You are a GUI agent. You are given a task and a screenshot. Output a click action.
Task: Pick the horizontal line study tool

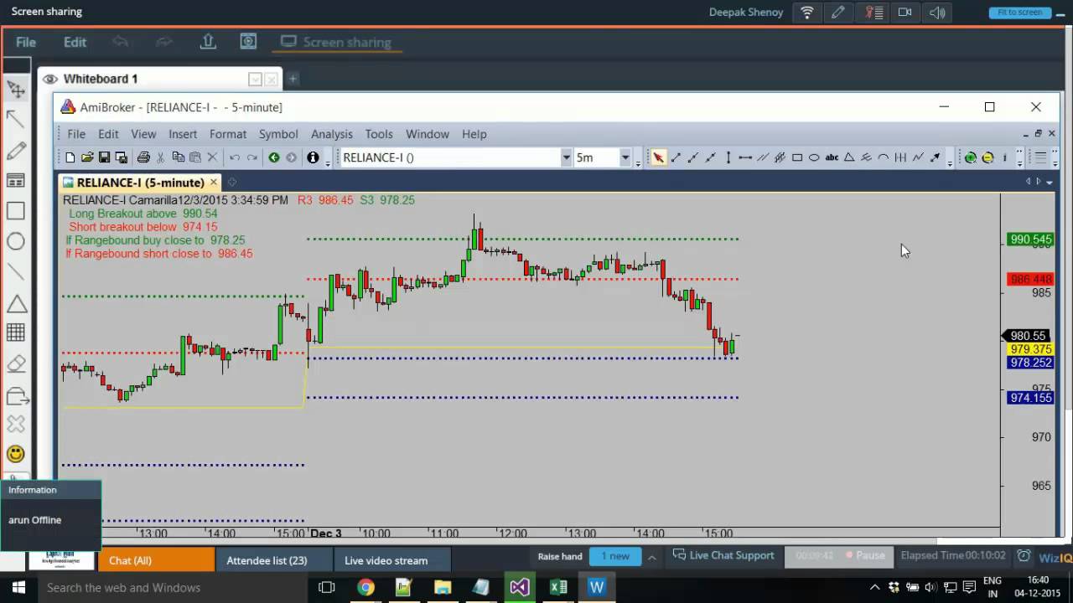[745, 157]
